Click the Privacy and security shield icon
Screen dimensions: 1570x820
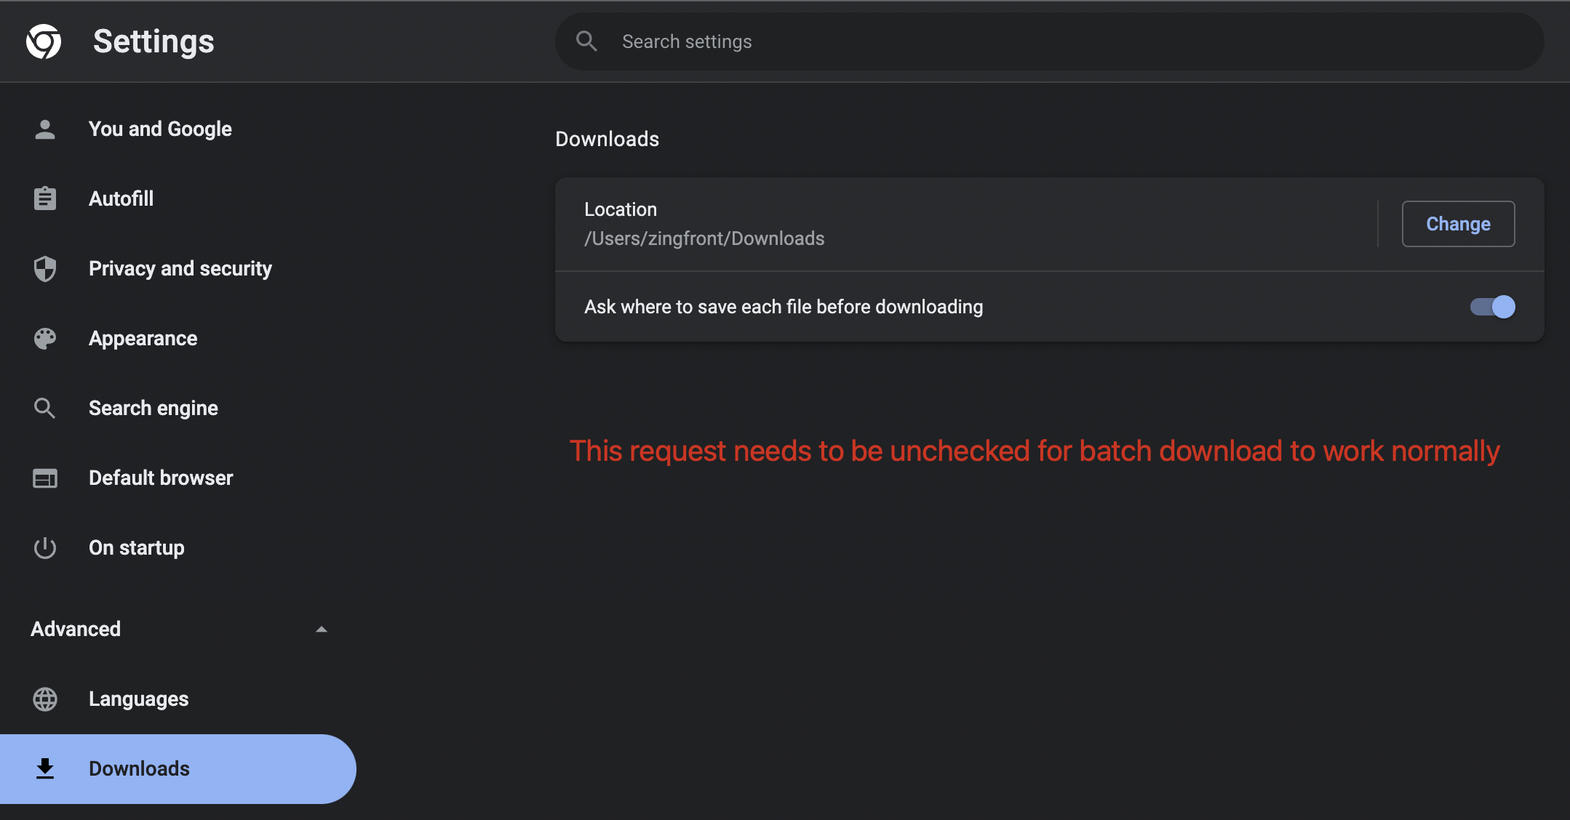tap(46, 268)
